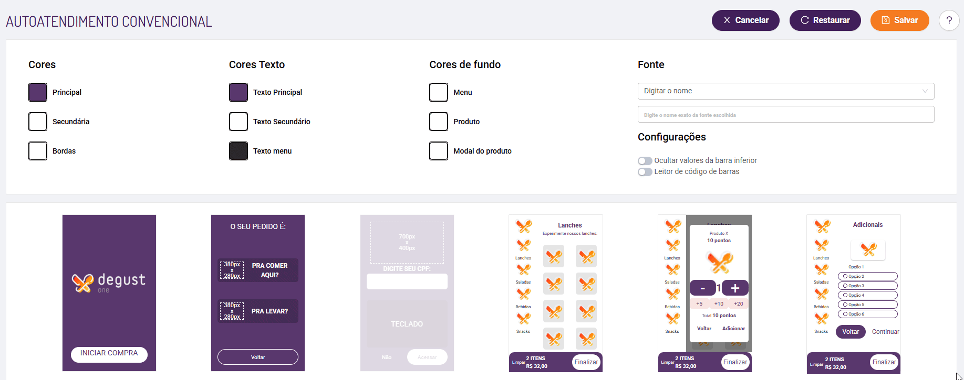Toggle Ocultar valores da barra inferior
Image resolution: width=964 pixels, height=380 pixels.
pyautogui.click(x=645, y=161)
